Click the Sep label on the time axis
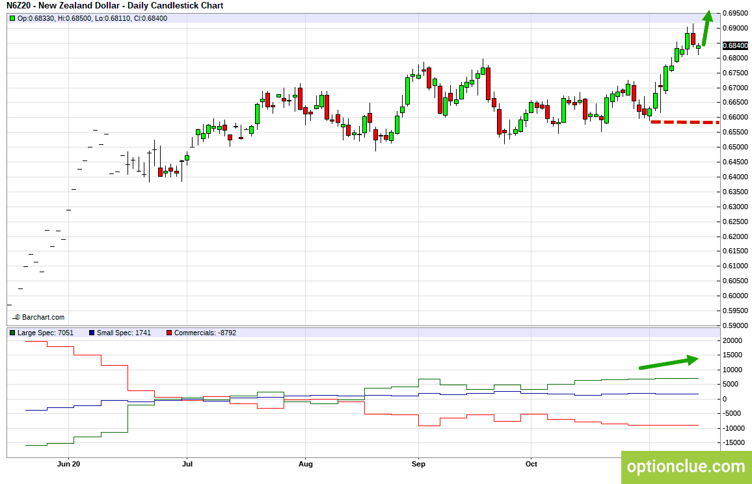The image size is (752, 484). point(419,464)
